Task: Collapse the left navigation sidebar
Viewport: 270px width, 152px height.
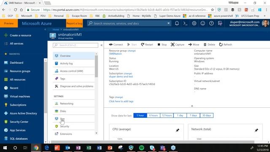Action: coord(45,30)
